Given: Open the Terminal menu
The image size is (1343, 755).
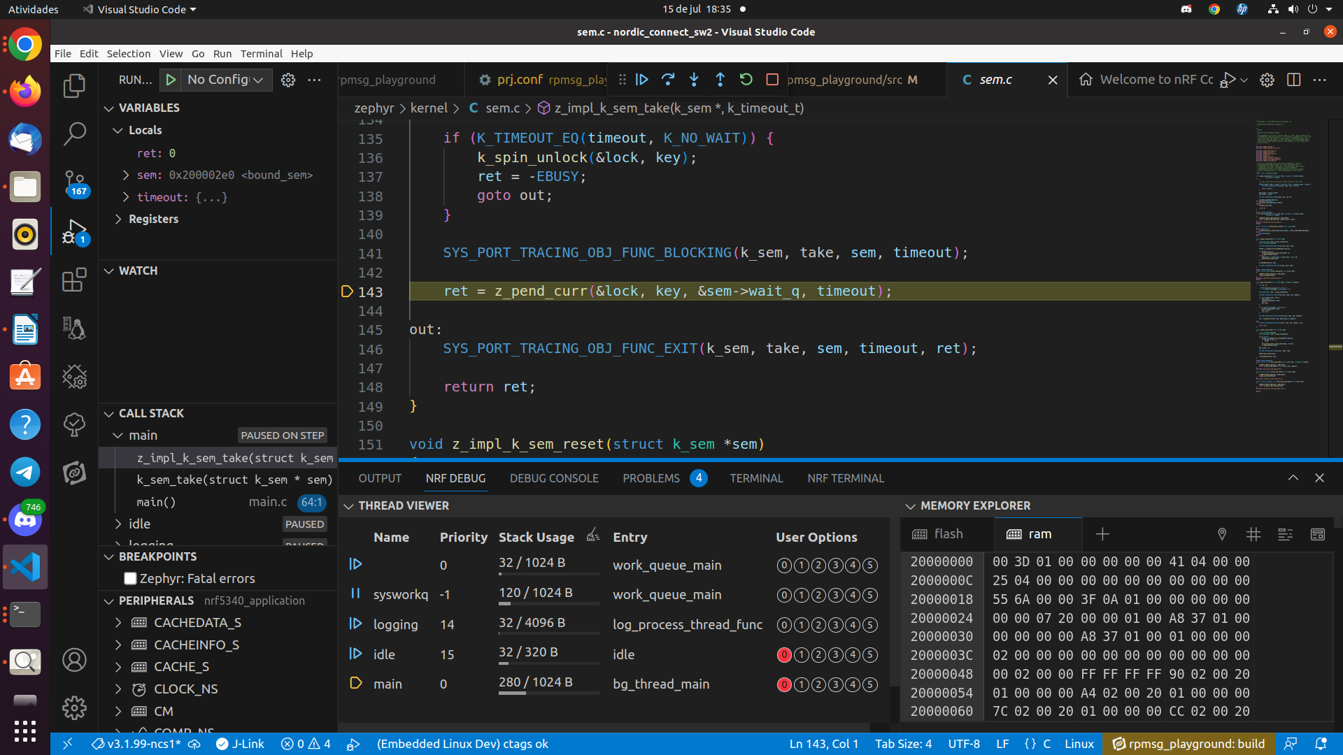Looking at the screenshot, I should tap(262, 53).
